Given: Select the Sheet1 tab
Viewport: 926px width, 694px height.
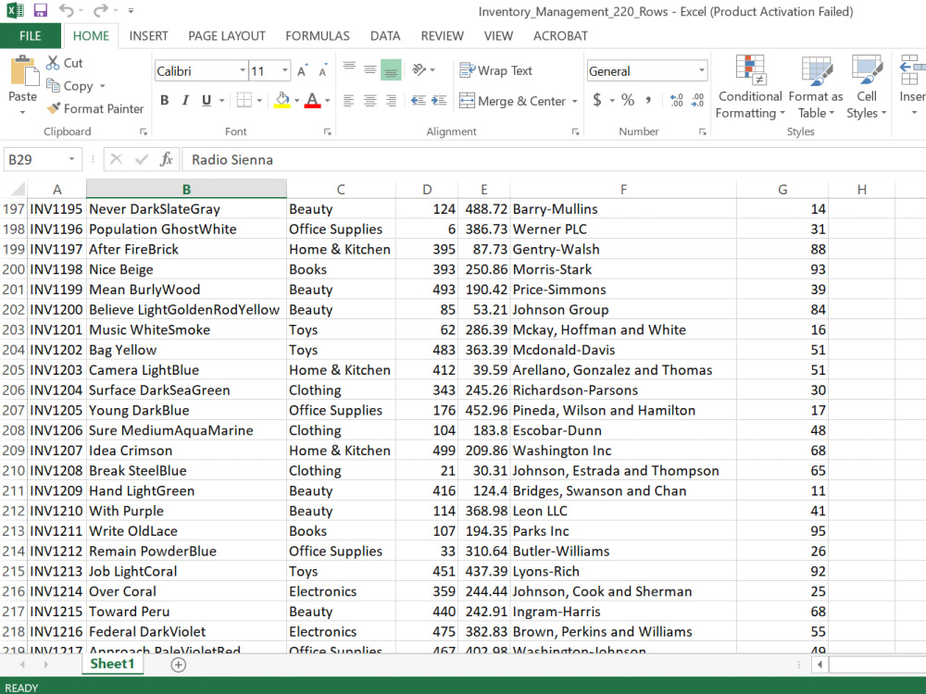Looking at the screenshot, I should coord(112,663).
